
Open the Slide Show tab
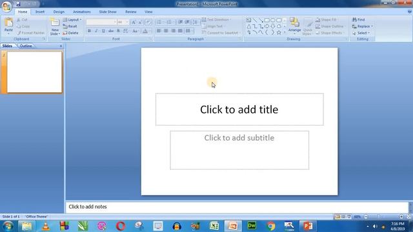[x=108, y=12]
